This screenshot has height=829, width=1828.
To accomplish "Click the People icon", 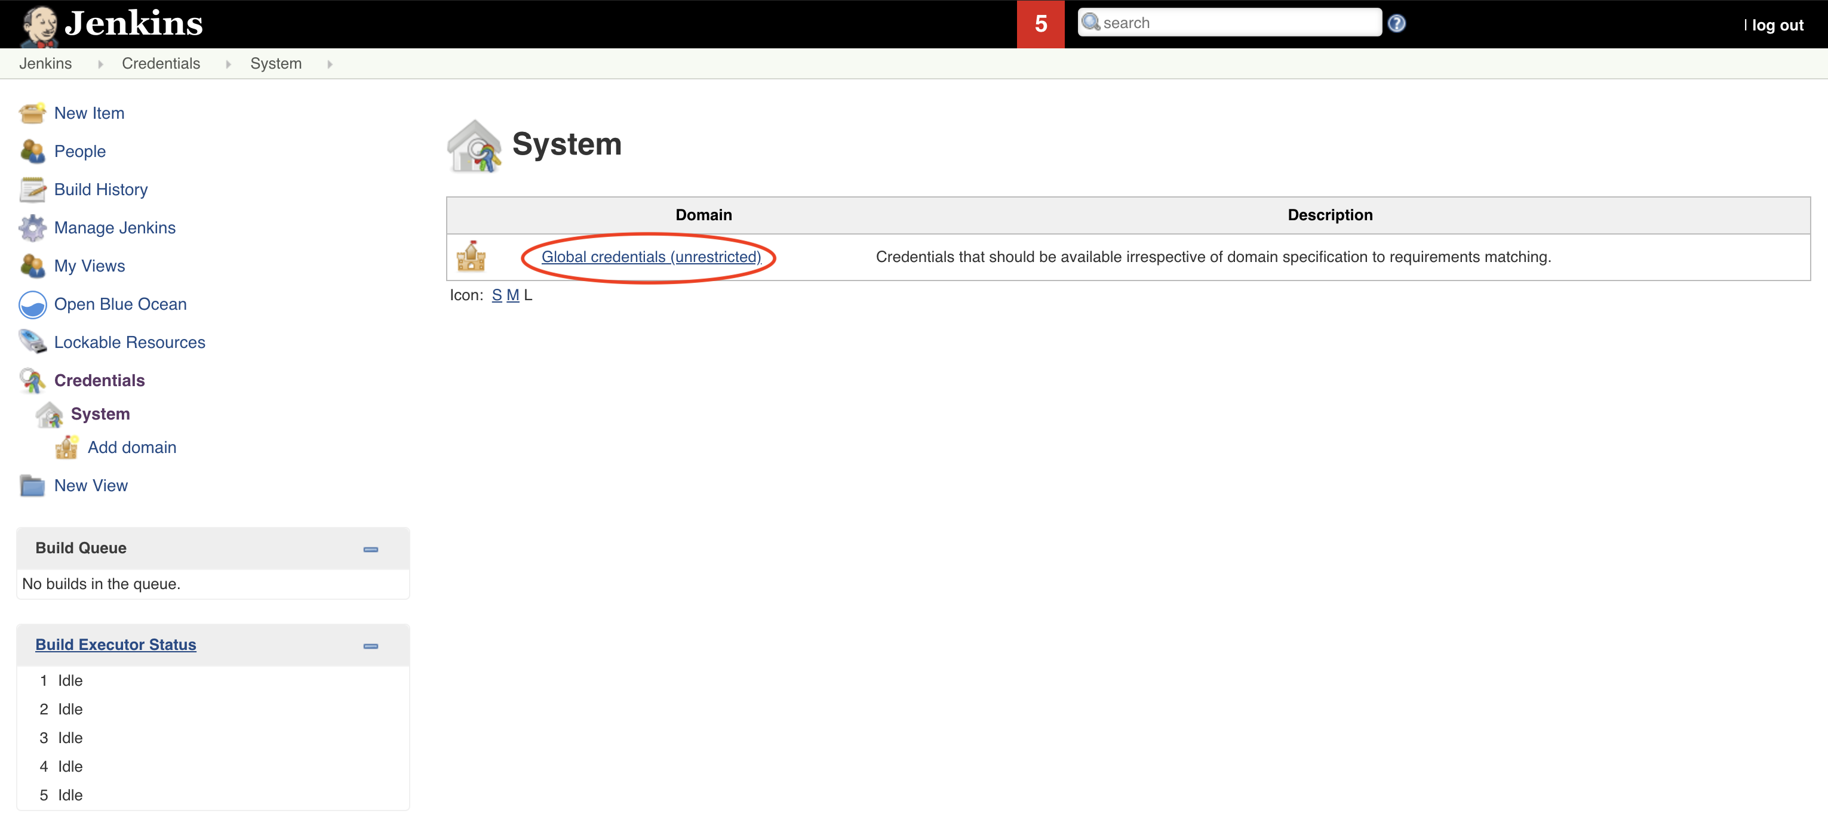I will pos(32,150).
